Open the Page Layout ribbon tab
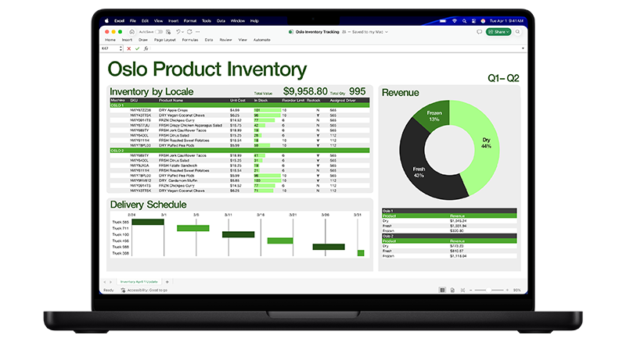The width and height of the screenshot is (626, 342). pos(164,39)
